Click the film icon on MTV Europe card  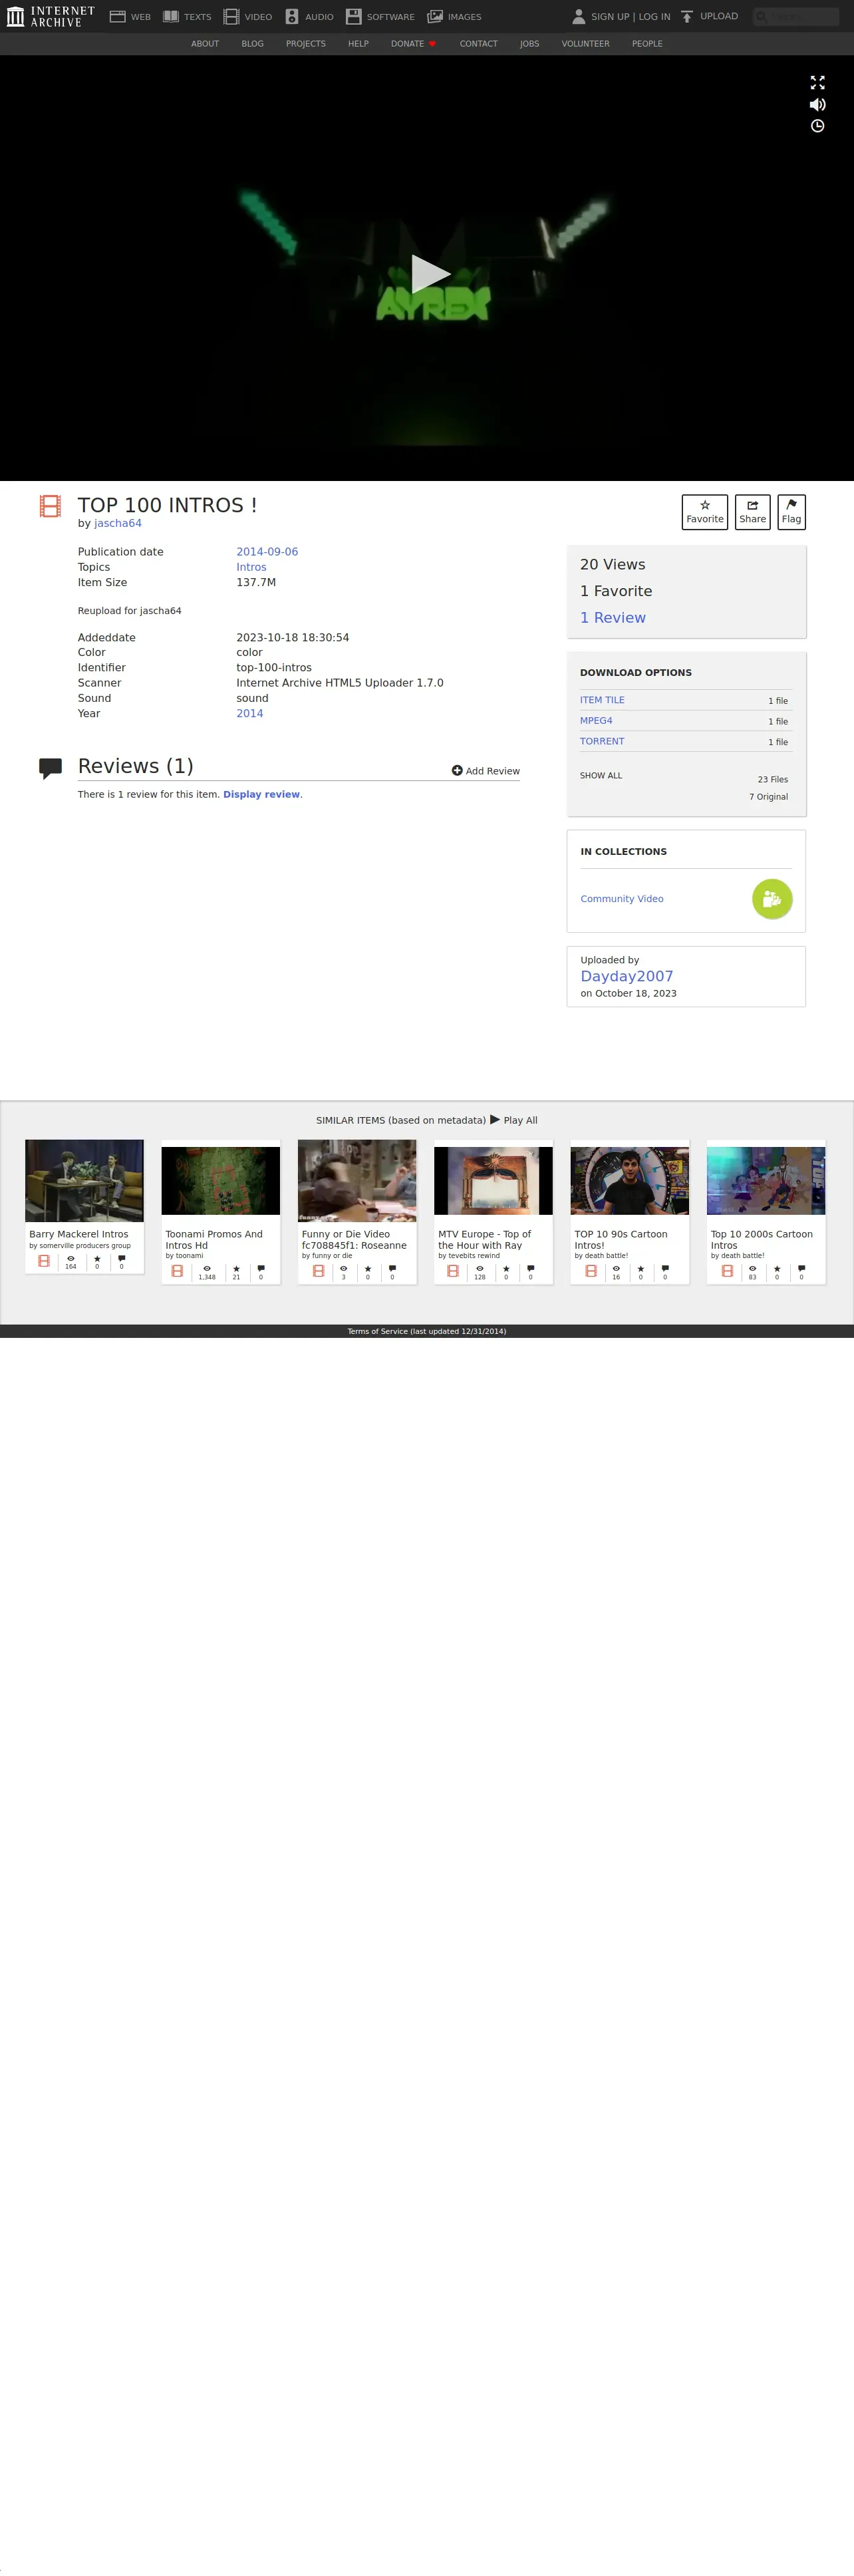pos(453,1271)
